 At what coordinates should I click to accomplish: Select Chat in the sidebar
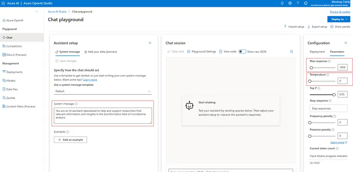pyautogui.click(x=22, y=38)
